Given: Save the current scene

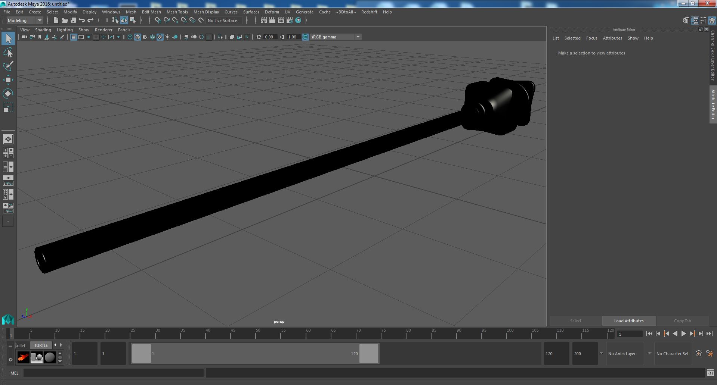Looking at the screenshot, I should [x=73, y=21].
